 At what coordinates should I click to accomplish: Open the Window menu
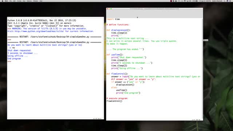point(36,1)
